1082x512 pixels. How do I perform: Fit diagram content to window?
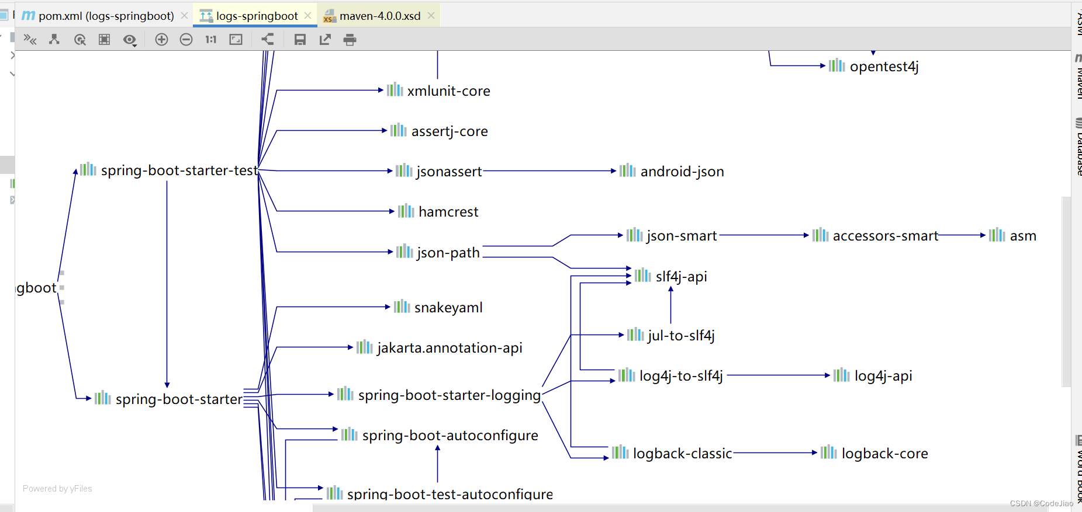pyautogui.click(x=236, y=39)
